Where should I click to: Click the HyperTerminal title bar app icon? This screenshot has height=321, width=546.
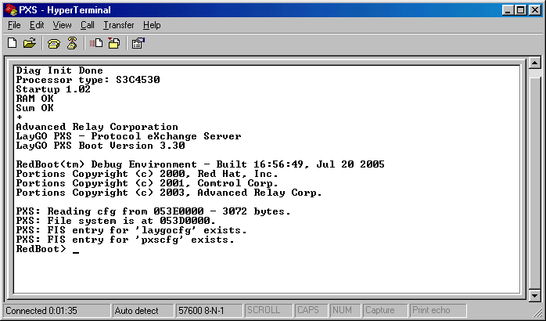(11, 9)
